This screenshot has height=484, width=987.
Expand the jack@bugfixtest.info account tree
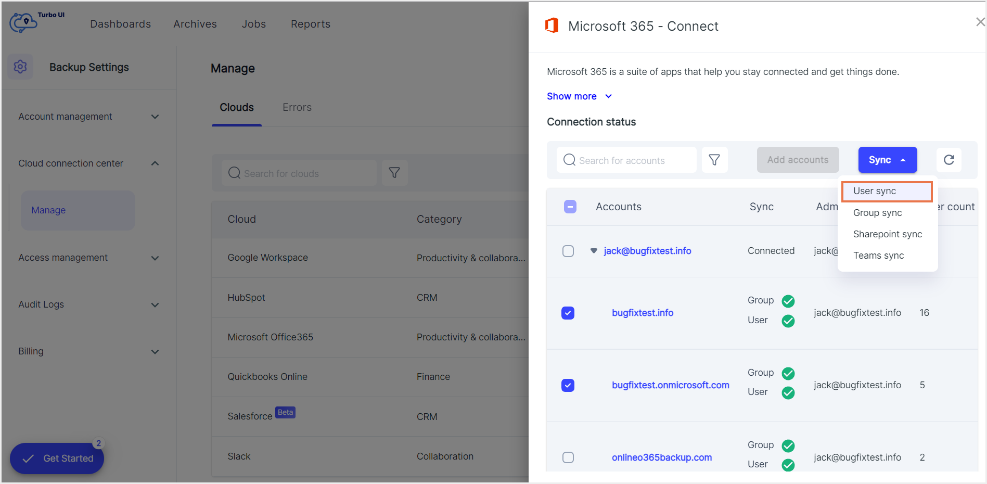pos(594,250)
